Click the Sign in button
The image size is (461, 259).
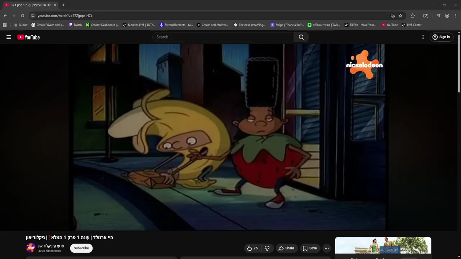point(441,37)
